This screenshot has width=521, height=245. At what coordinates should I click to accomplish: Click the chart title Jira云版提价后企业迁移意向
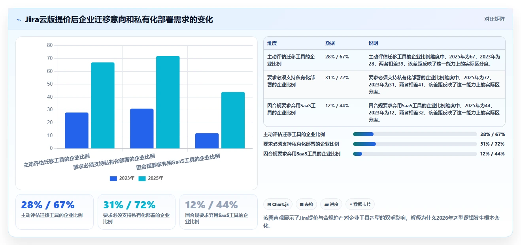coord(119,19)
